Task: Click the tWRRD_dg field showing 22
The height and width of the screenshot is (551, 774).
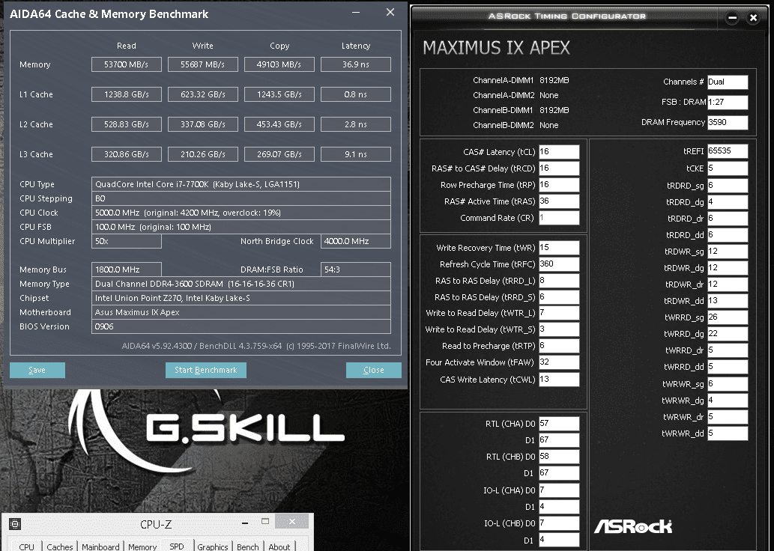Action: [x=728, y=333]
